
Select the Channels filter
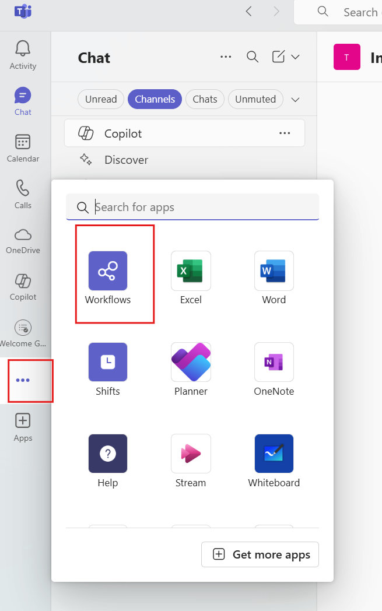tap(155, 99)
